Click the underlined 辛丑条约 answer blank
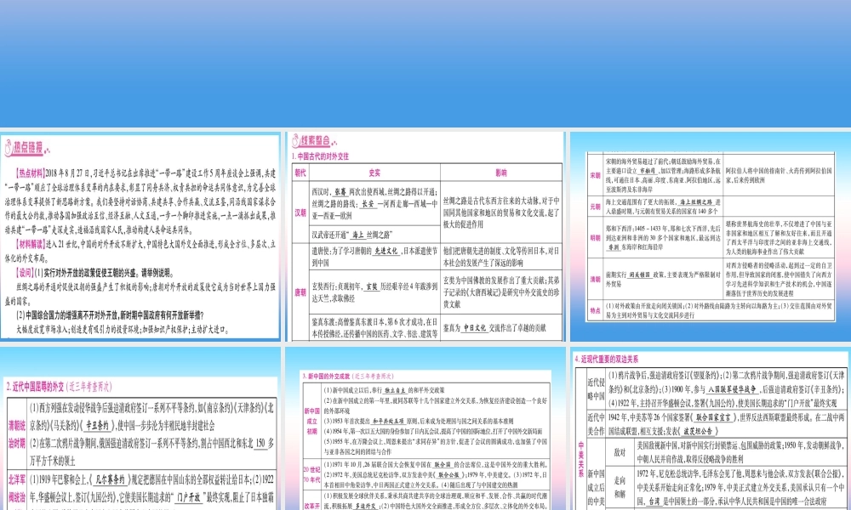The height and width of the screenshot is (510, 851). click(97, 426)
